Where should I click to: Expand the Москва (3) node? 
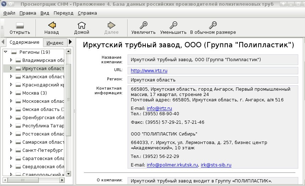[x=11, y=93]
